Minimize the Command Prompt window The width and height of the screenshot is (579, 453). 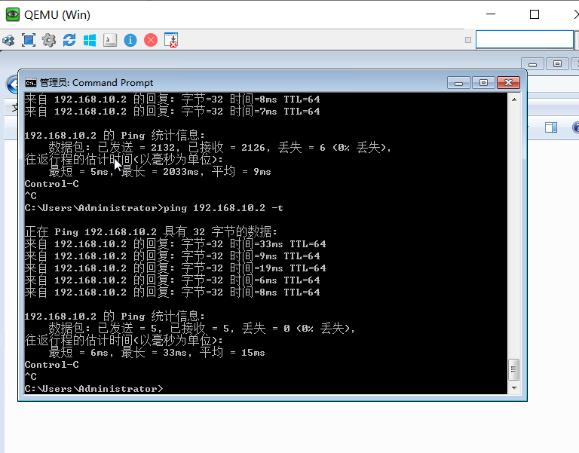[x=458, y=82]
